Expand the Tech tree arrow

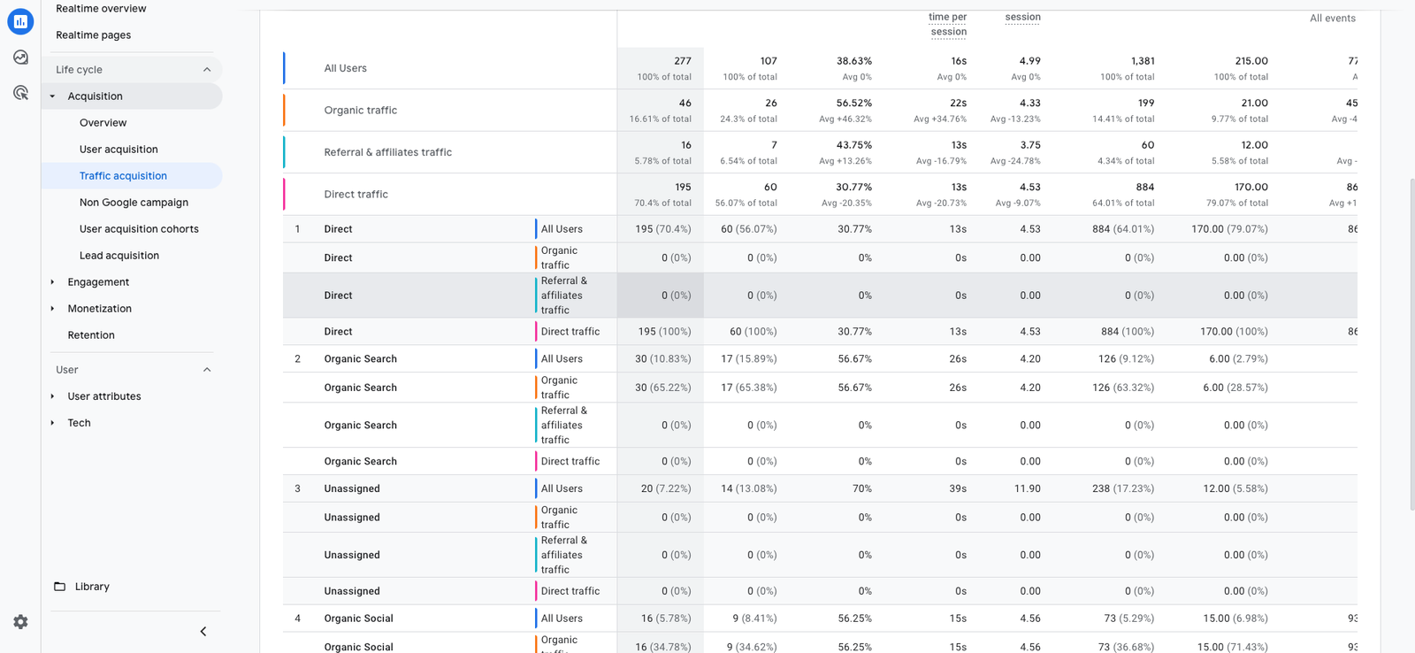52,423
